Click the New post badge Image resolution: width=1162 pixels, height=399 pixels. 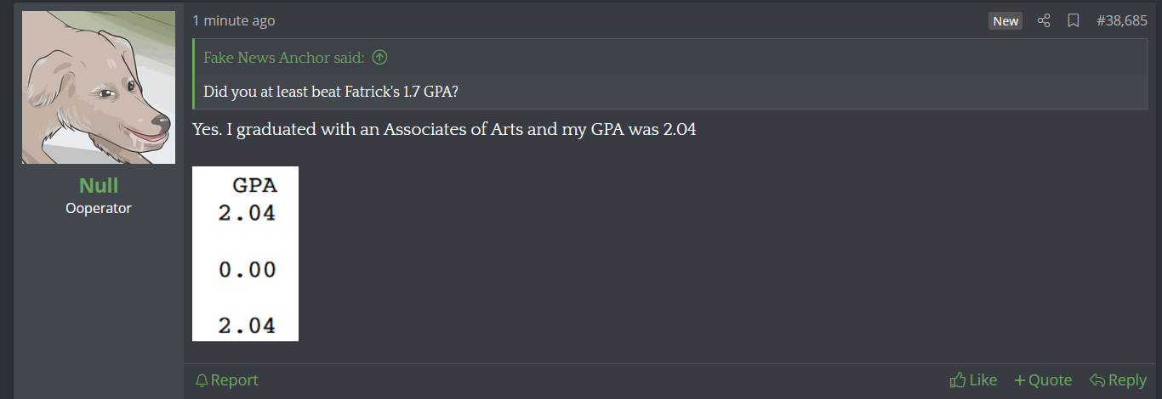click(1005, 21)
